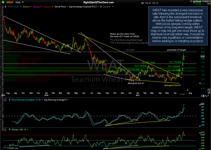Click the right 'T2=7.38 (hit)' label
The width and height of the screenshot is (211, 150).
tap(174, 67)
